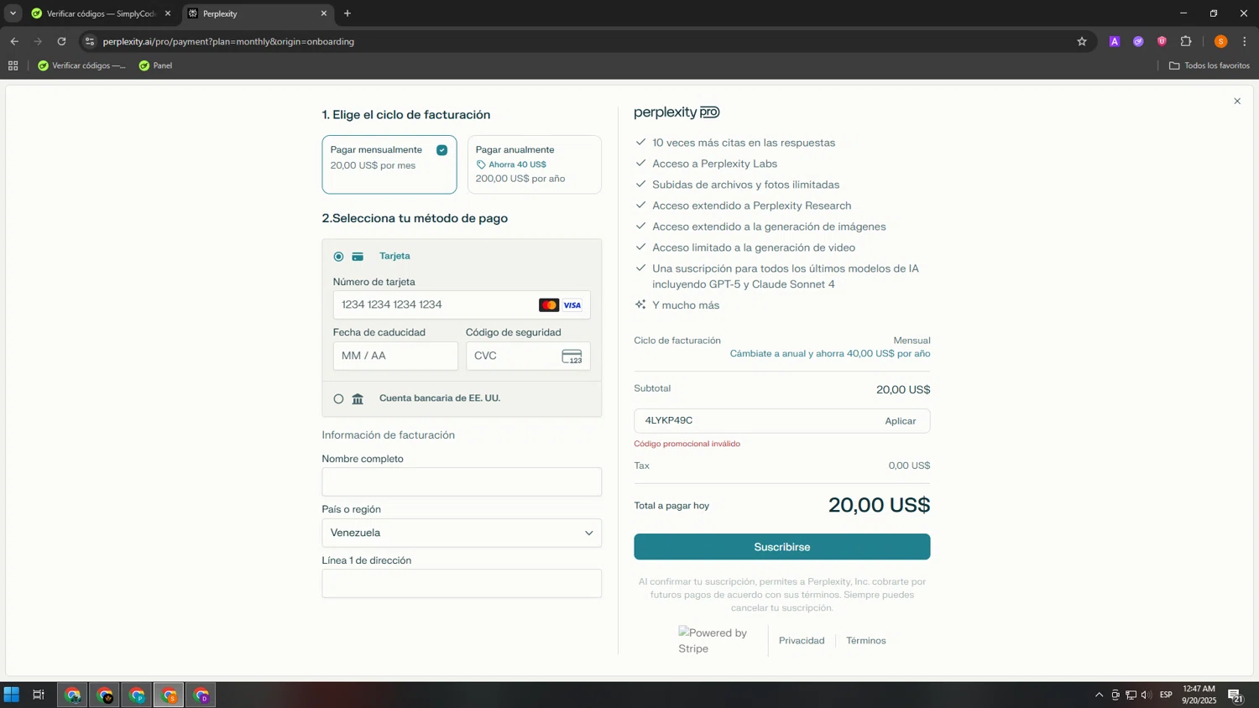Click the MM / AA expiry field

tap(395, 356)
